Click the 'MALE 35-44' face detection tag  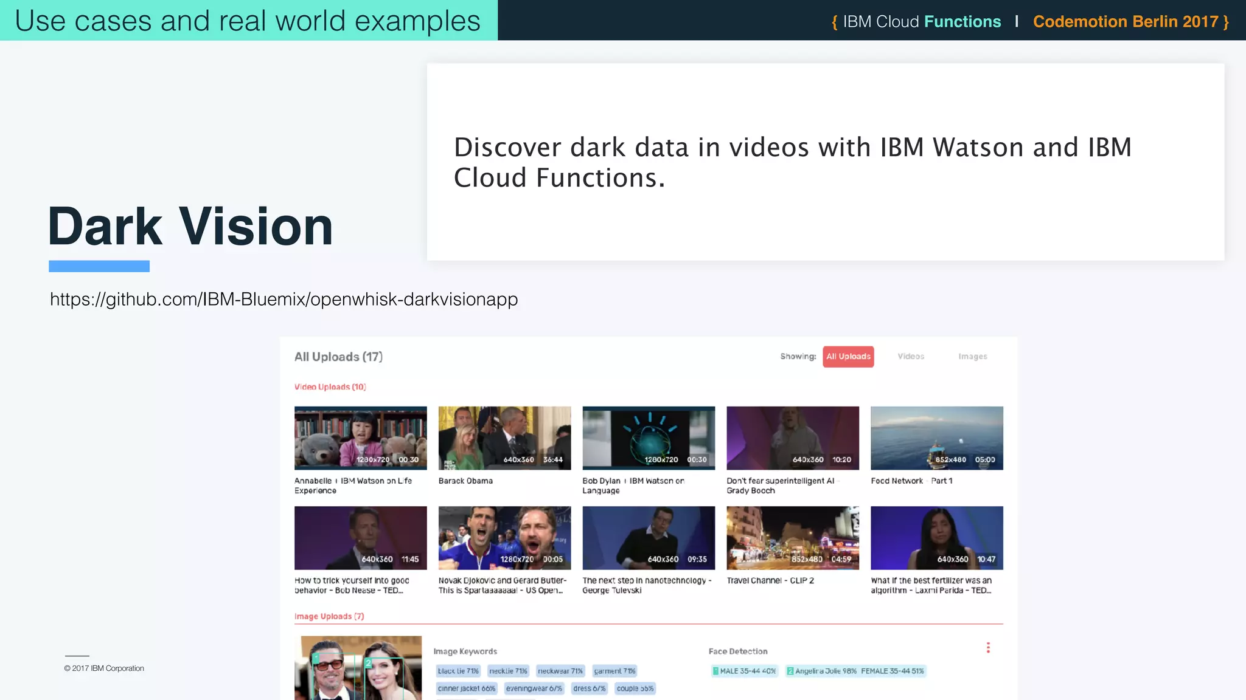pyautogui.click(x=745, y=671)
